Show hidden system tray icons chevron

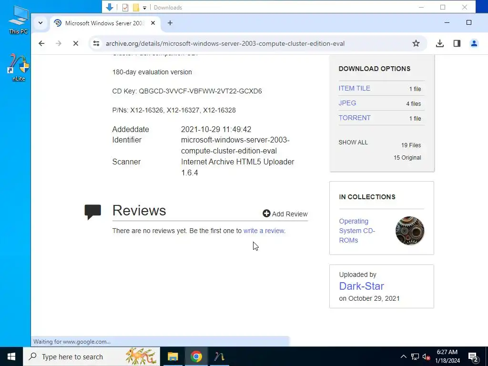(403, 356)
